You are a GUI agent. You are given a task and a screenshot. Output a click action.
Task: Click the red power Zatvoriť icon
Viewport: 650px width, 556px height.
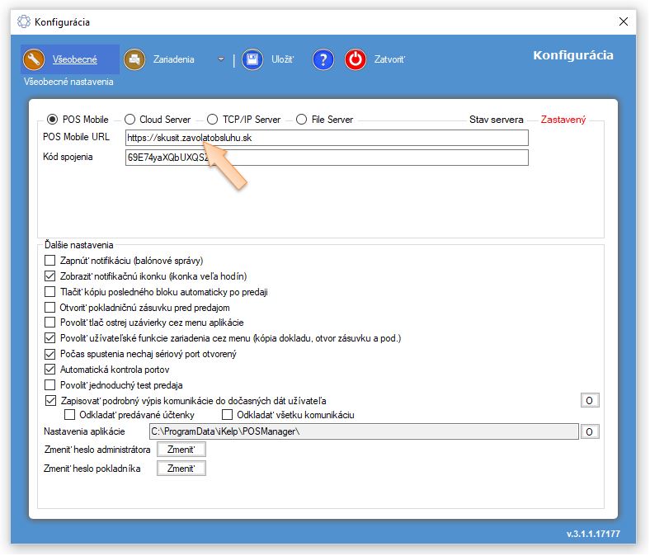pos(356,59)
